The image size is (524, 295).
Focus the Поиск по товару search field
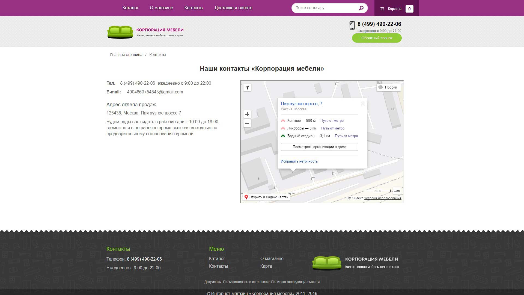coord(325,8)
